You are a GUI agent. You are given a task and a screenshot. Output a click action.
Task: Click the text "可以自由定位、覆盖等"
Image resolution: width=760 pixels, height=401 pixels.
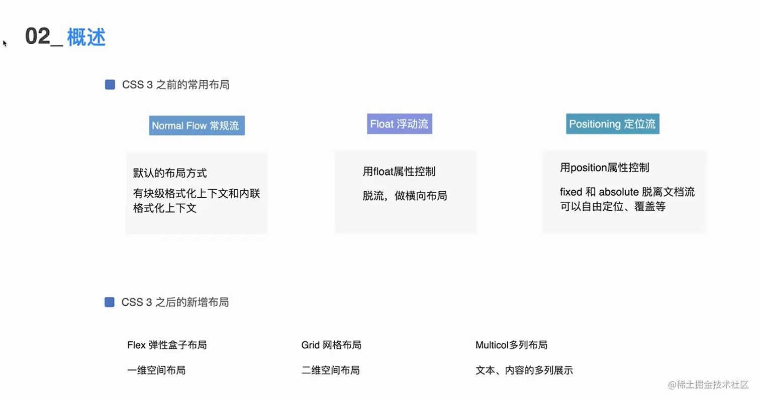point(612,206)
